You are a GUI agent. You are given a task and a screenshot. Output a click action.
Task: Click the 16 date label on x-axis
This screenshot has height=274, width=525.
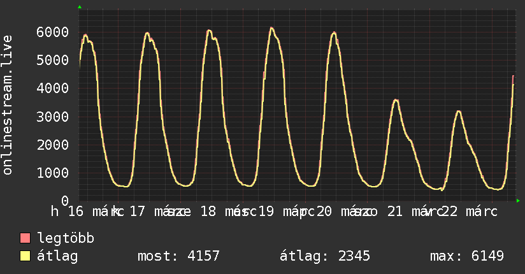(x=76, y=212)
